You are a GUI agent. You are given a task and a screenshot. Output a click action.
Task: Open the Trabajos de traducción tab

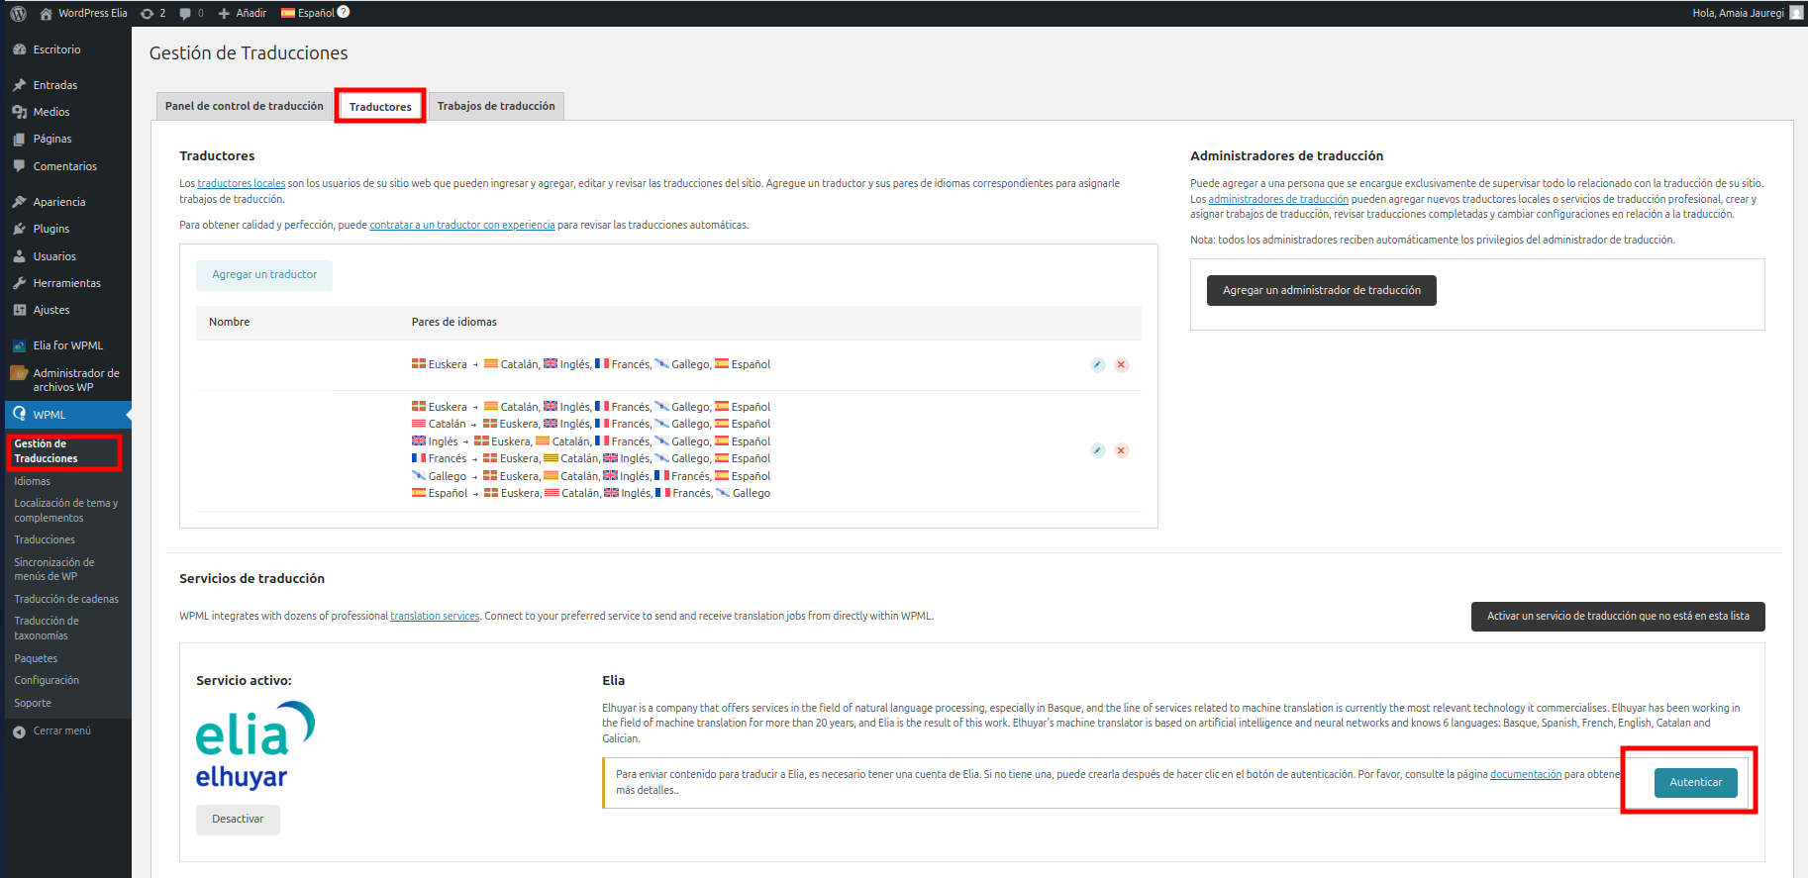coord(496,106)
